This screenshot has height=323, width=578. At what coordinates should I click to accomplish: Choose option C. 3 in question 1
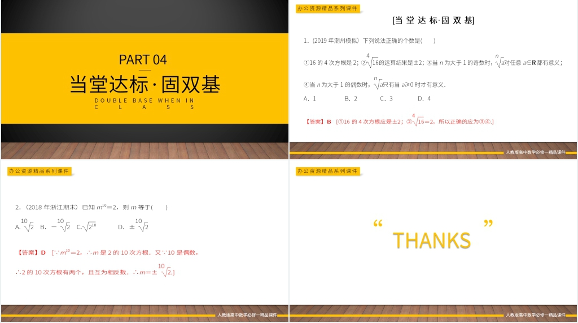point(386,98)
